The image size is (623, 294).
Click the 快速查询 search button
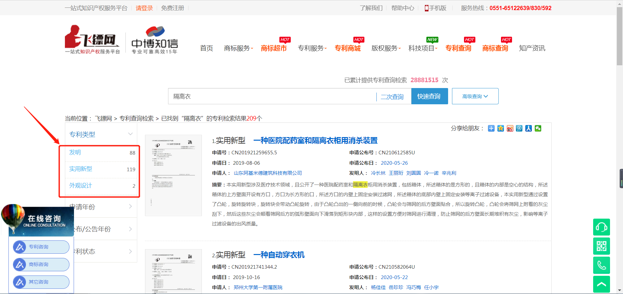pyautogui.click(x=430, y=96)
